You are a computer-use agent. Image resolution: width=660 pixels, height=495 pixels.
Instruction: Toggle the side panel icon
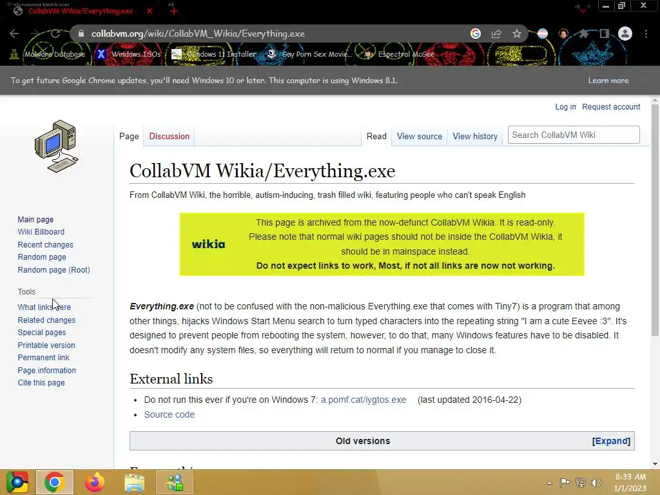coord(605,34)
